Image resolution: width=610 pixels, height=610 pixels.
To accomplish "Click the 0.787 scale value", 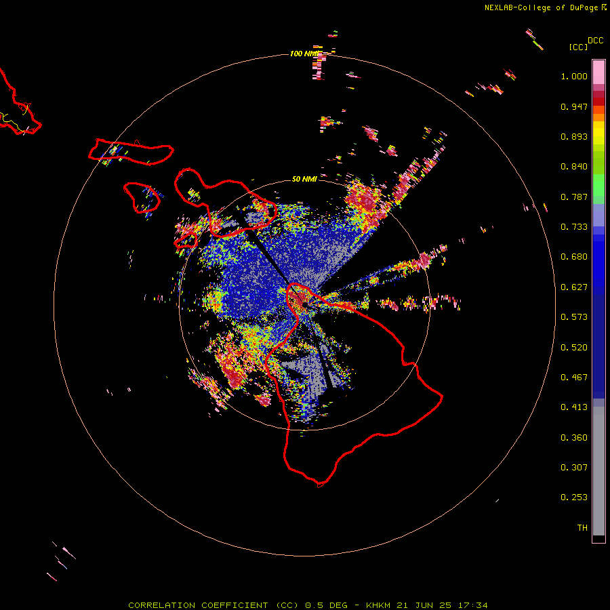I will click(574, 197).
